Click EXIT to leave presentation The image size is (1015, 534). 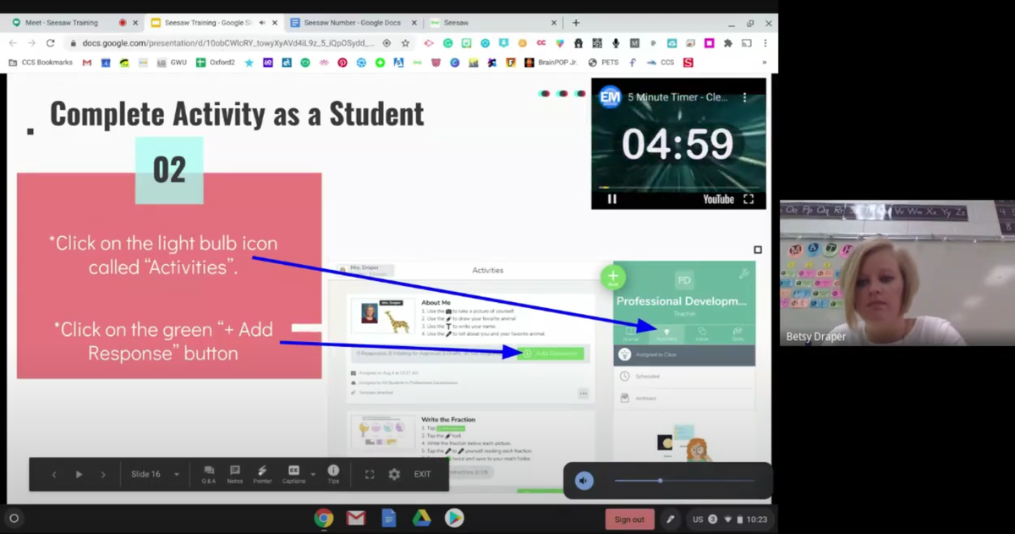tap(422, 475)
